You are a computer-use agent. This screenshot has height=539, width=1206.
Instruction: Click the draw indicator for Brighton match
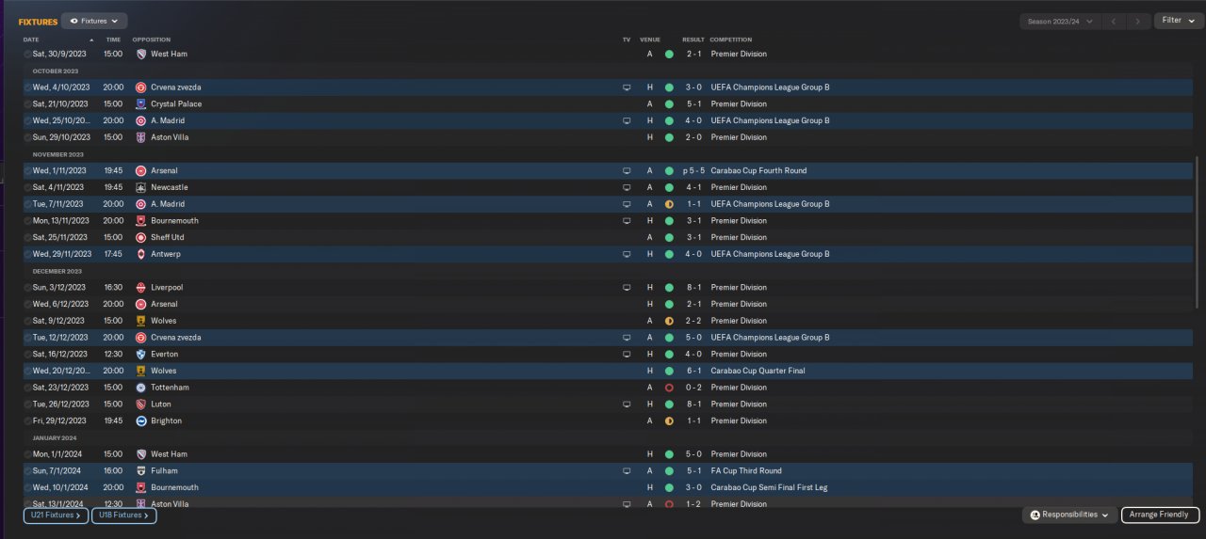point(669,421)
